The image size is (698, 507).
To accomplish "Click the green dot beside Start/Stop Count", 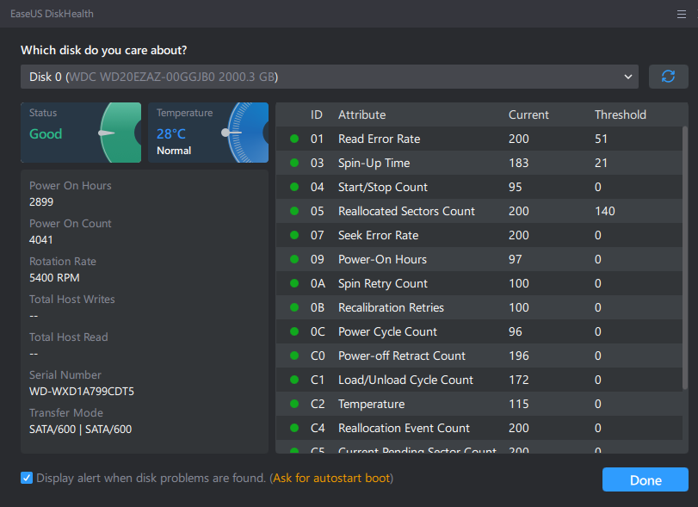I will (294, 187).
